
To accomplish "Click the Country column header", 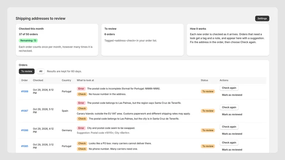I will [x=66, y=80].
